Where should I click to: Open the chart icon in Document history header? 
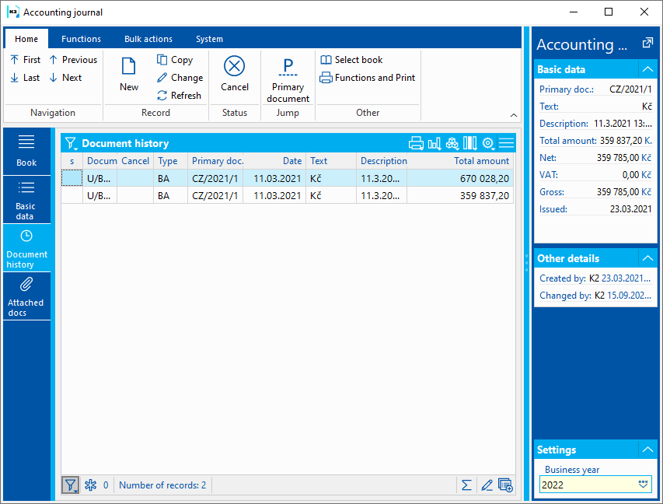[x=434, y=143]
